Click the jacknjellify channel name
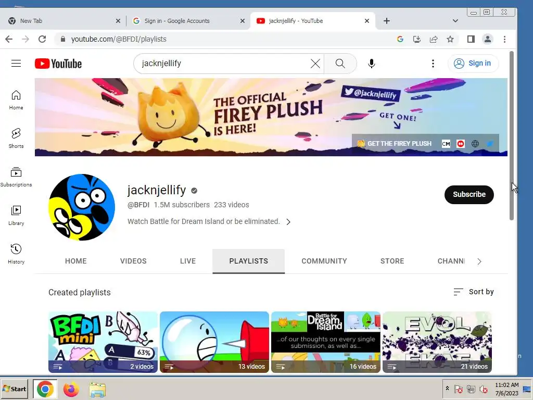The height and width of the screenshot is (400, 533). point(157,190)
